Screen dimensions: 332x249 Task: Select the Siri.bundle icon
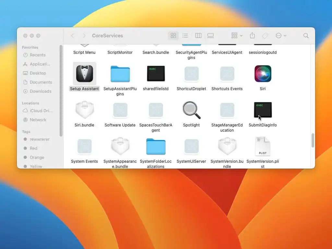(85, 110)
